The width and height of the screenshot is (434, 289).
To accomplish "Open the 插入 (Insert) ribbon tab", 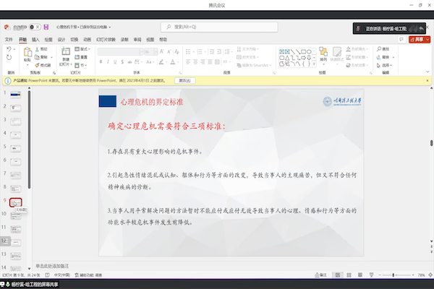I will click(35, 39).
